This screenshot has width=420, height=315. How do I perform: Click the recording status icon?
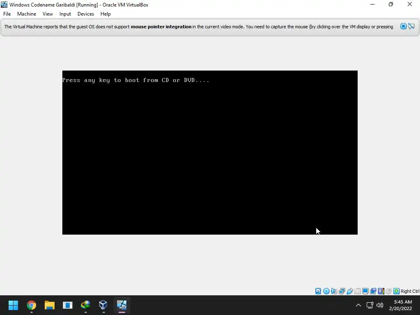click(x=373, y=291)
